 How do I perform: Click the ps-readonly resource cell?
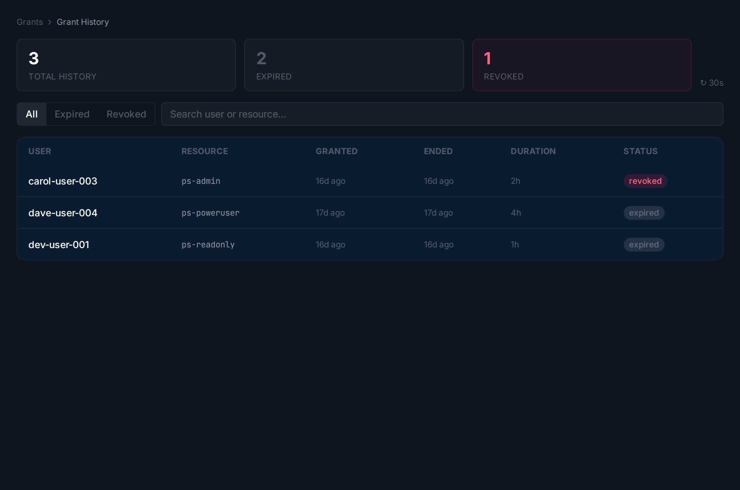[x=208, y=245]
